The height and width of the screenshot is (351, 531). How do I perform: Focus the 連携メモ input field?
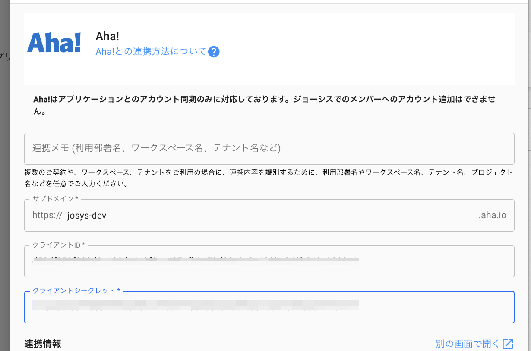point(269,148)
